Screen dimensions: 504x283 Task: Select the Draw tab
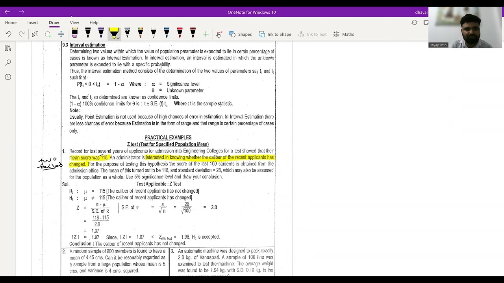tap(54, 22)
